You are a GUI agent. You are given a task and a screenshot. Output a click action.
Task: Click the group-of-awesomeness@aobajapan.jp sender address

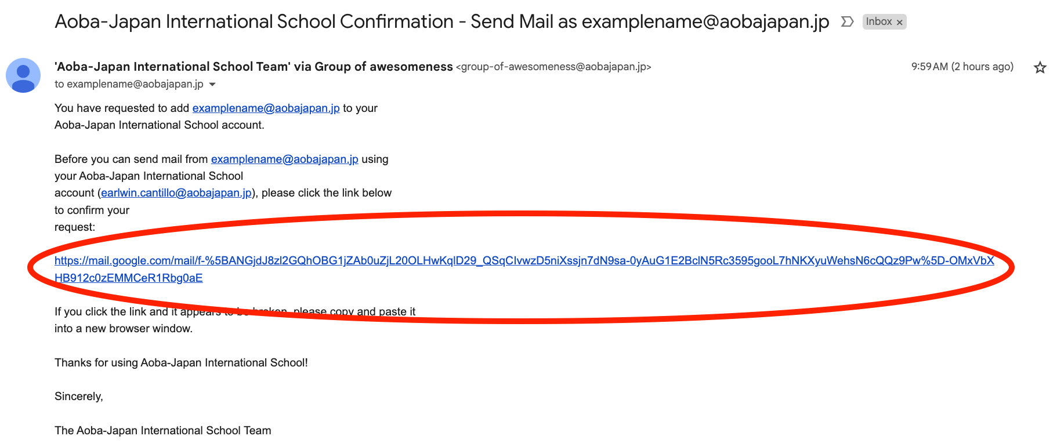pyautogui.click(x=553, y=67)
